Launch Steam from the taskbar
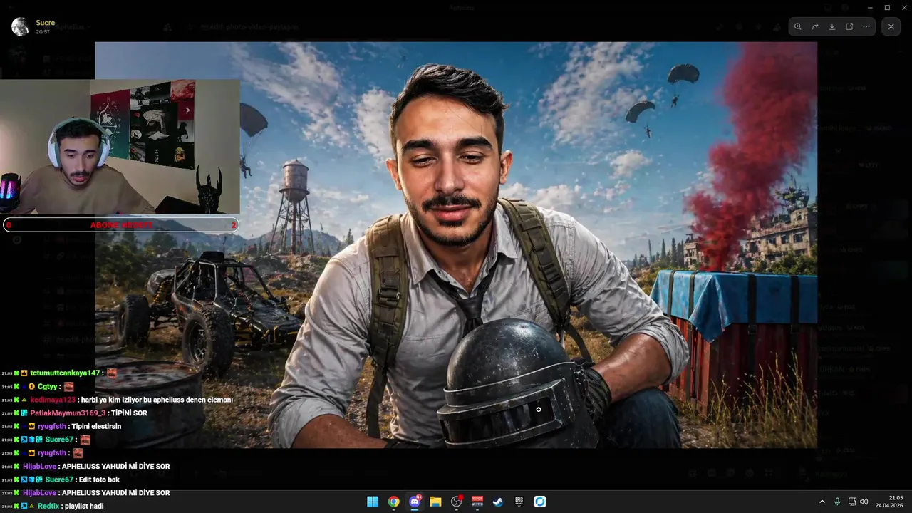 [498, 502]
